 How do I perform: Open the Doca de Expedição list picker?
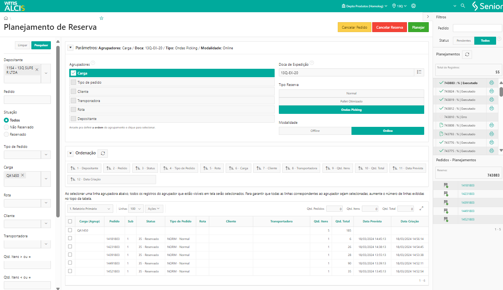point(419,72)
